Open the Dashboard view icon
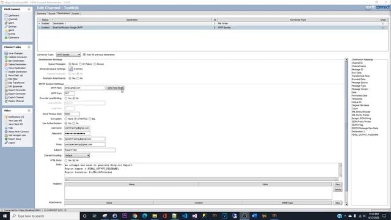Viewport: 391px width, 220px height. [x=6, y=15]
